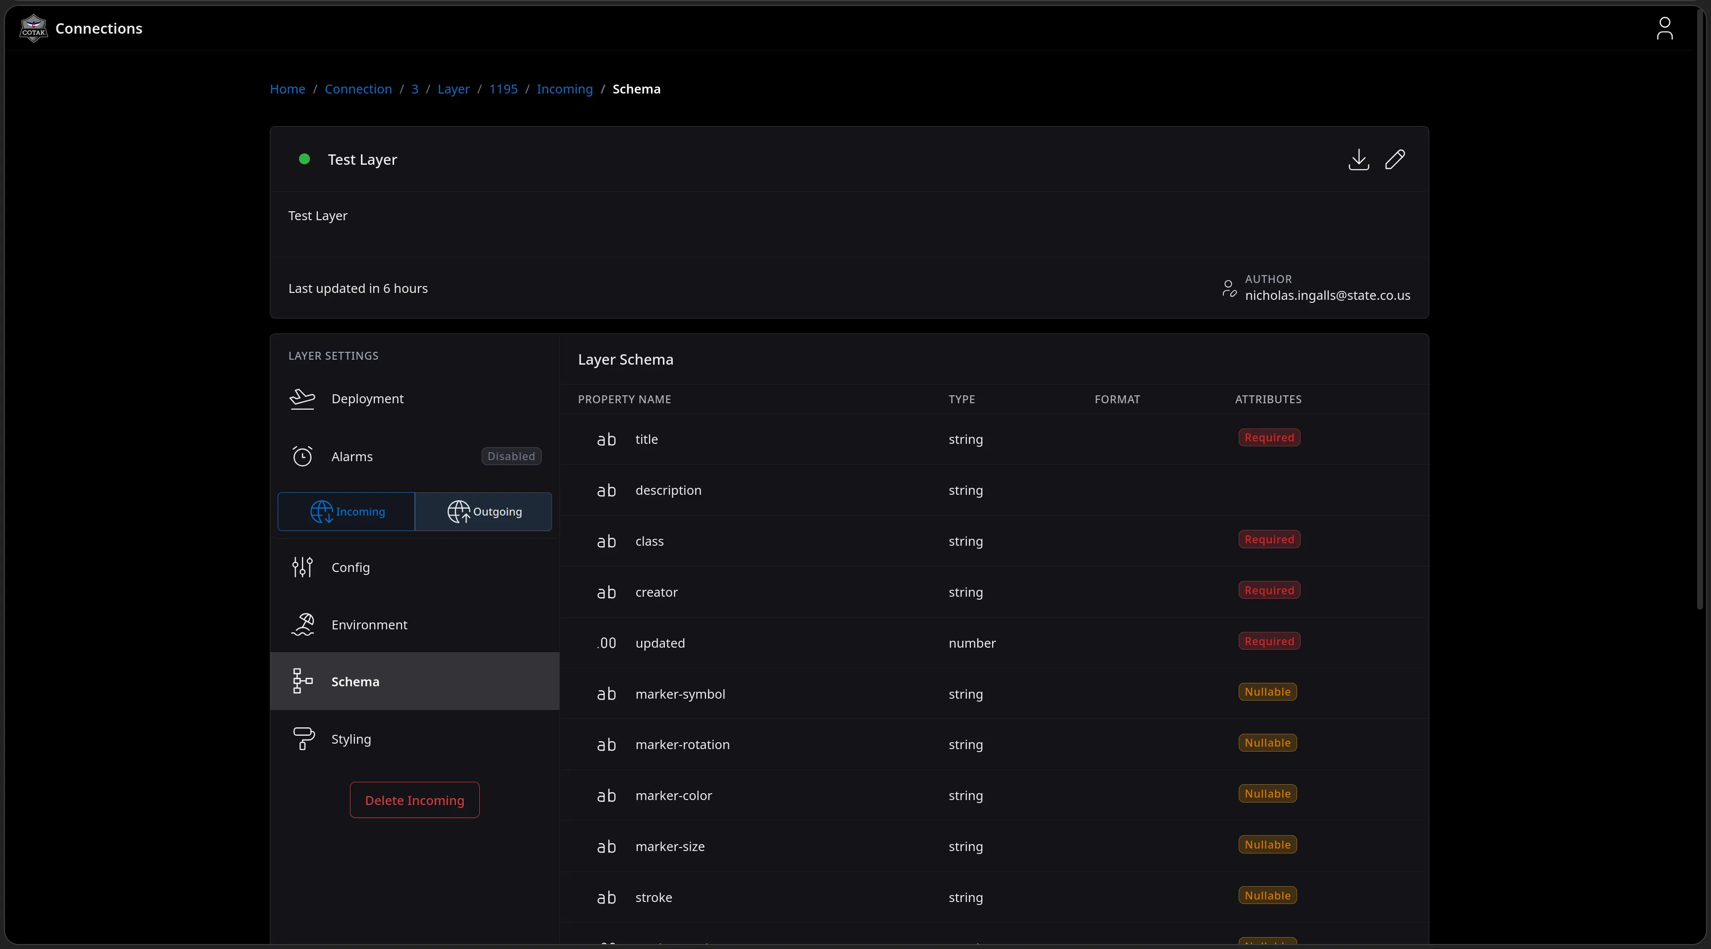
Task: Open the Alarms settings item
Action: pyautogui.click(x=414, y=457)
